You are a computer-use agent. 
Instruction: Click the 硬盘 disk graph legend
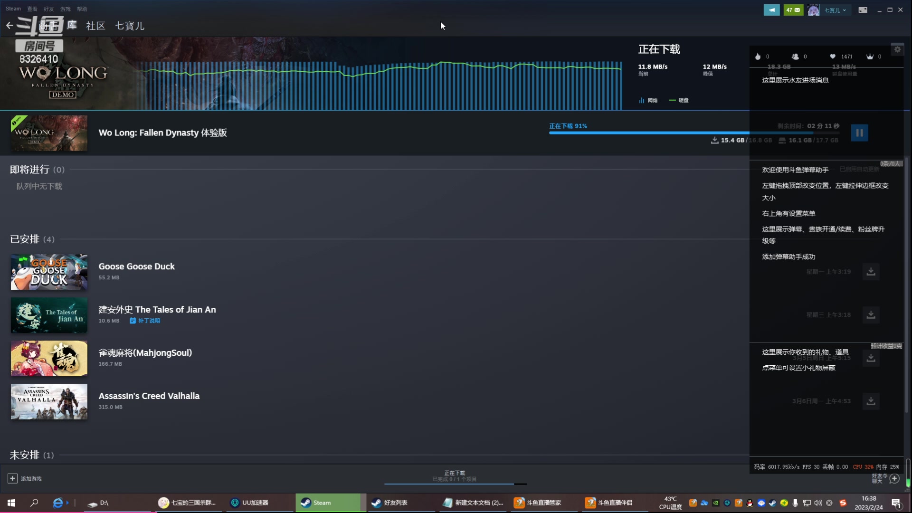coord(679,100)
